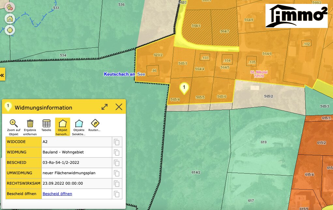Image resolution: width=333 pixels, height=210 pixels.
Task: Toggle Objekt hervorheben highlight button
Action: click(x=62, y=124)
